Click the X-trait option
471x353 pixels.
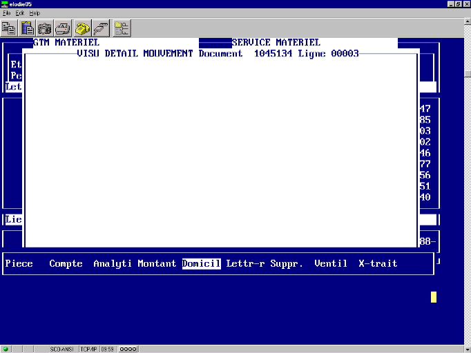378,263
